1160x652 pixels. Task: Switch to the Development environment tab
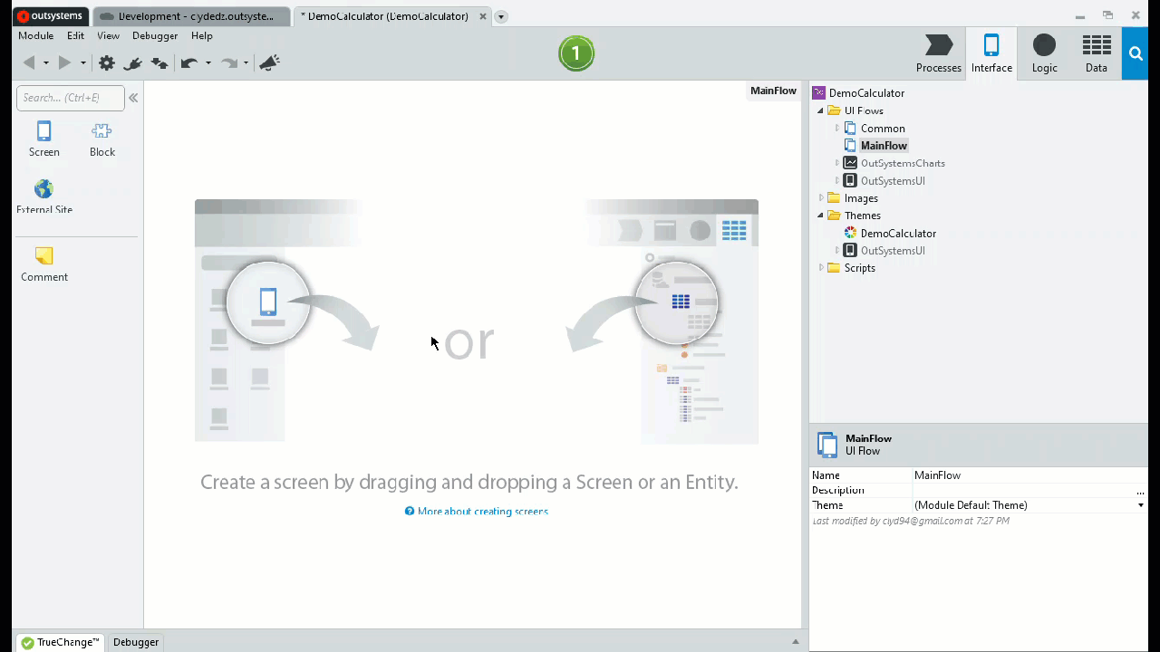pyautogui.click(x=192, y=16)
